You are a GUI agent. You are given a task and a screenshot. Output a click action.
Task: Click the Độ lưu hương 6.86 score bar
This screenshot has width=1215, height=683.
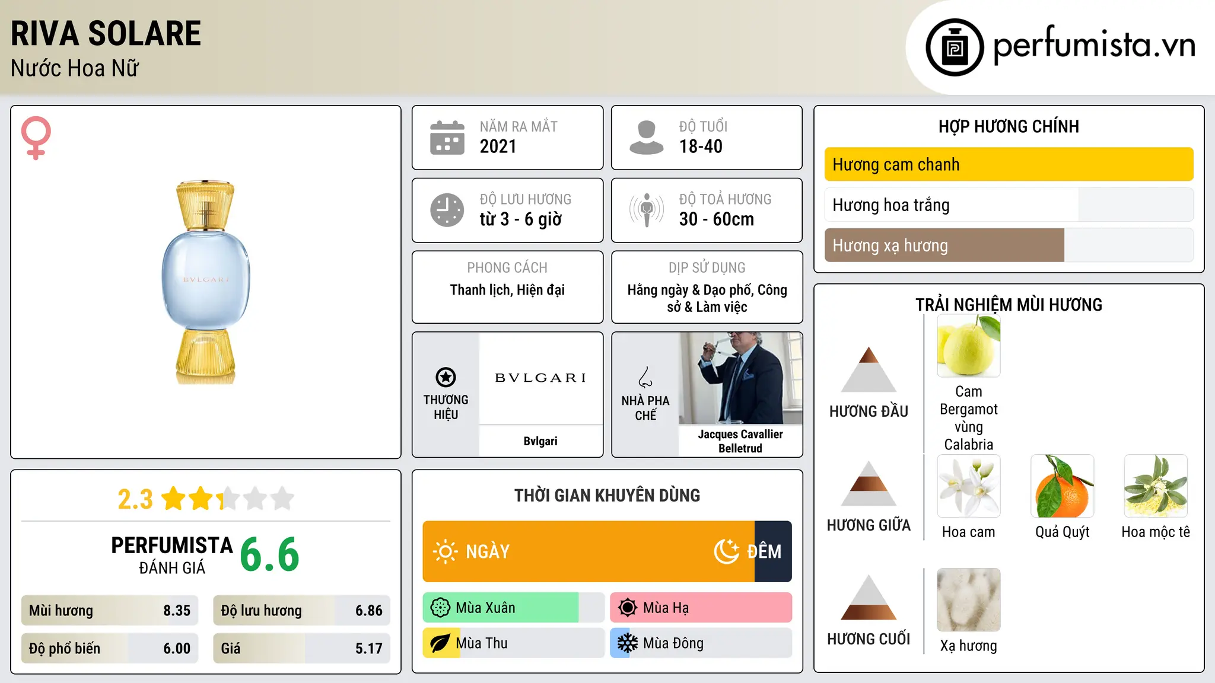[301, 611]
